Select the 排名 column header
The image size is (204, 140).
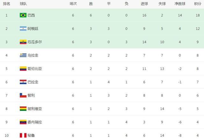6,4
